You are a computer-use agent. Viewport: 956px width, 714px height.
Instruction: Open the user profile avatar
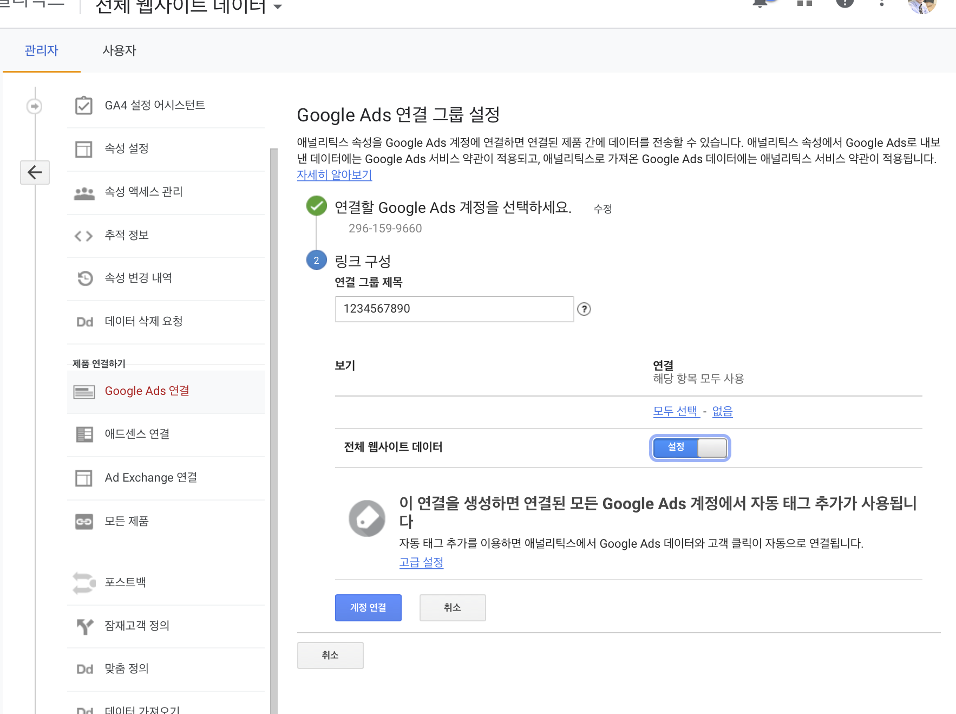922,4
